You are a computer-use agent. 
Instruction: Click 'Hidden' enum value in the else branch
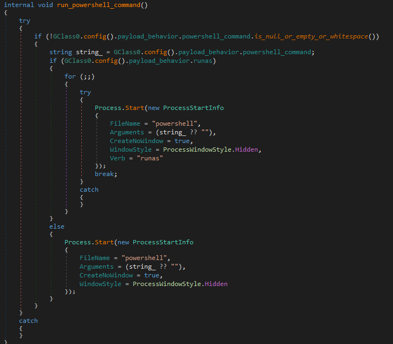(216, 284)
